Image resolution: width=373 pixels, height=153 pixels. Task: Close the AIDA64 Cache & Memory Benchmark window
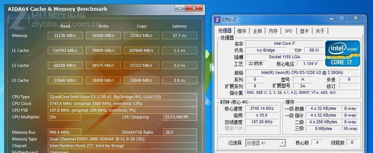click(194, 8)
